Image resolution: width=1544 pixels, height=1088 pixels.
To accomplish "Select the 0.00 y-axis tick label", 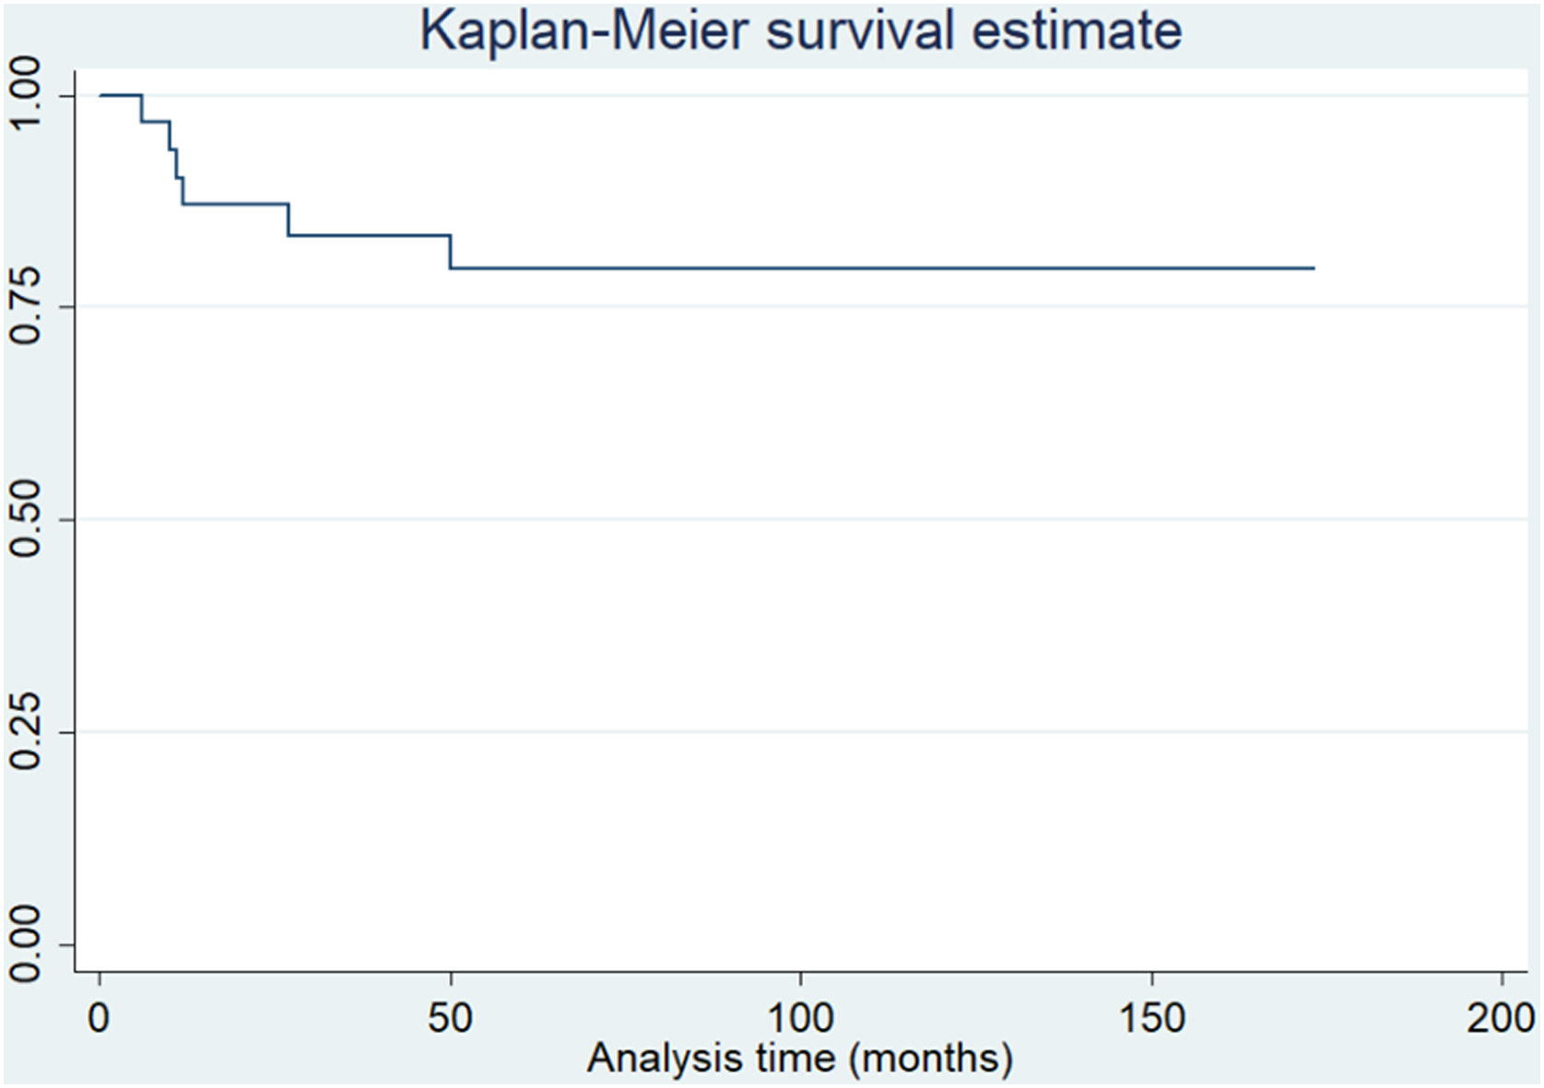I will 26,944.
